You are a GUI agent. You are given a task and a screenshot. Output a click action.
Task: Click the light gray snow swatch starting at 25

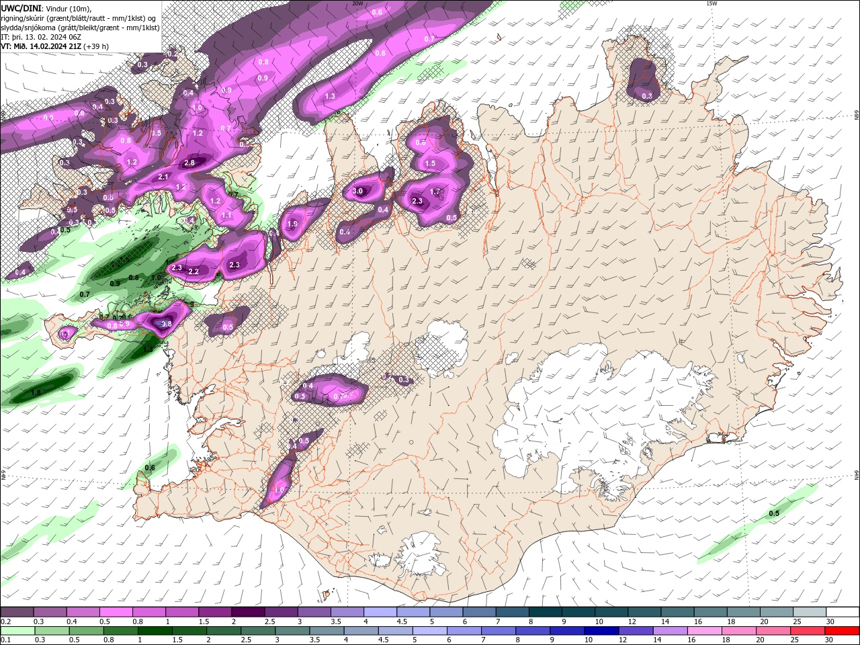(810, 612)
